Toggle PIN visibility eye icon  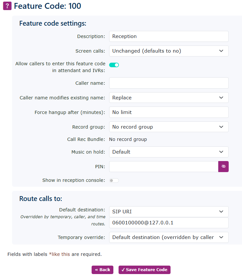click(223, 167)
